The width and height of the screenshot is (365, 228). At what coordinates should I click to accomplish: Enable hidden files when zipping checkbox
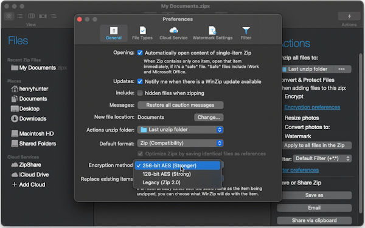140,93
